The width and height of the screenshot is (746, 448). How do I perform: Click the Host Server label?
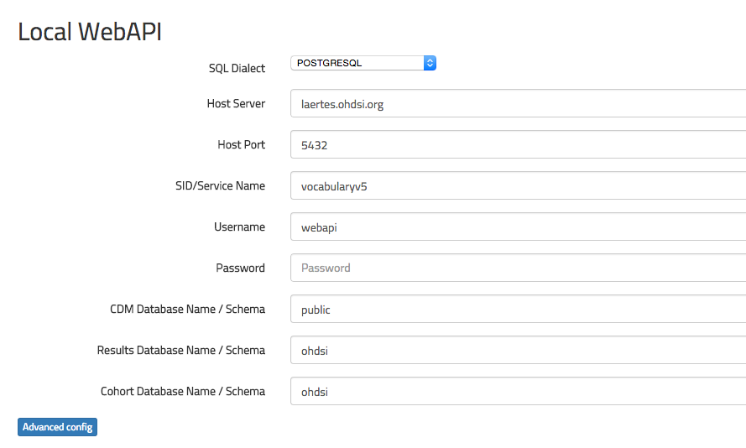pyautogui.click(x=236, y=104)
